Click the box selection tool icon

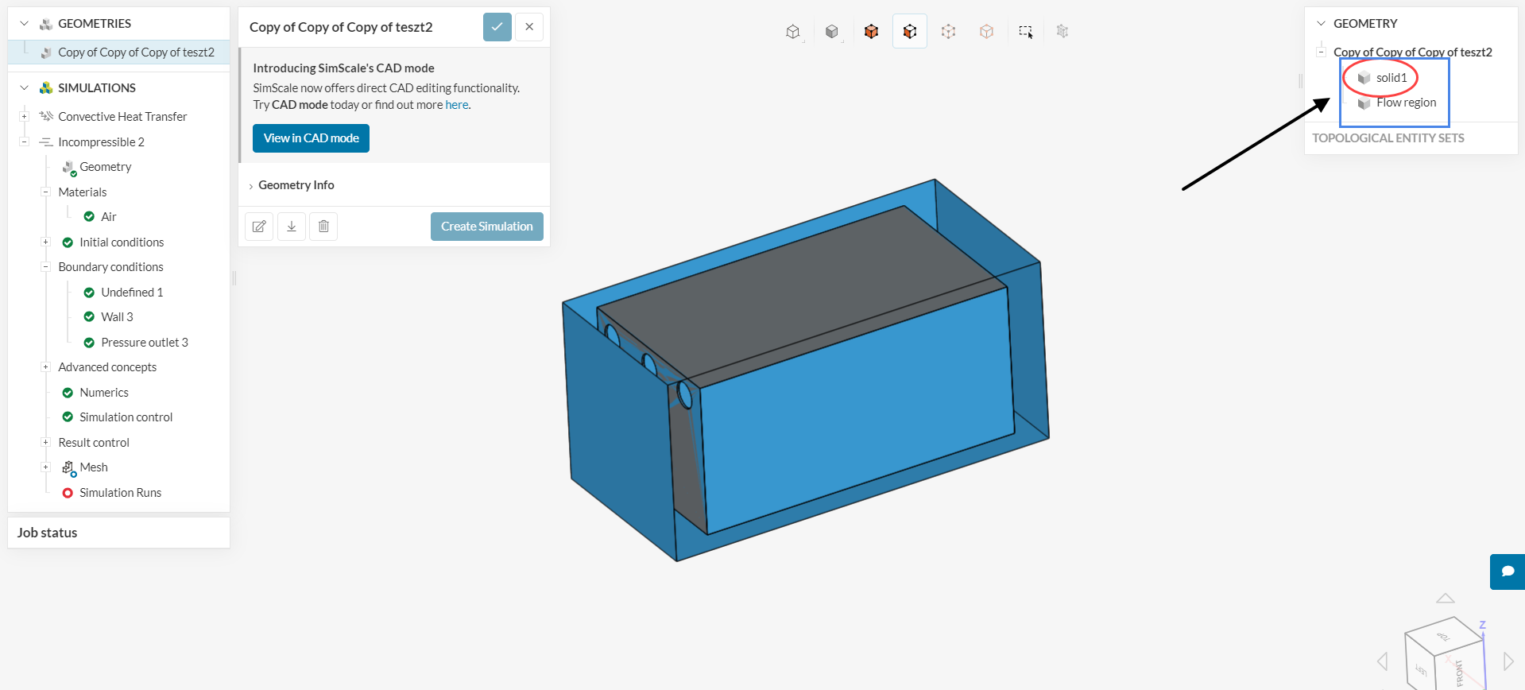pyautogui.click(x=1025, y=32)
